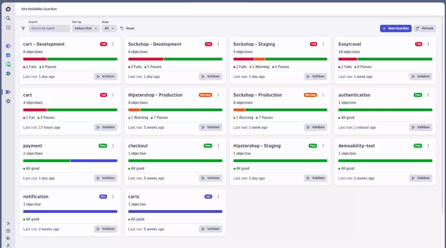Click the Fail badge on Sockshop - Development
This screenshot has height=248, width=446.
click(209, 44)
